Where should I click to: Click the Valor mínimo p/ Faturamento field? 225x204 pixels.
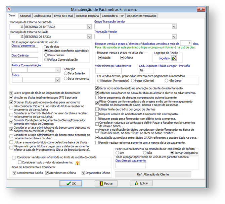click(x=108, y=71)
